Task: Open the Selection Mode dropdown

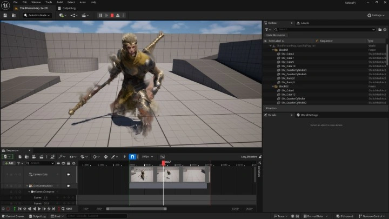Action: 37,15
